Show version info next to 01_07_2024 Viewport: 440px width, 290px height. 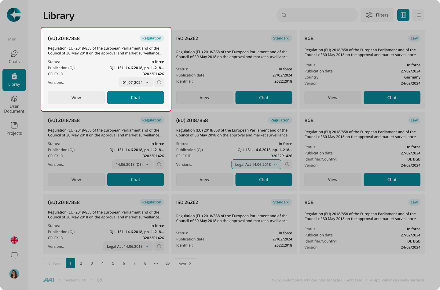tap(159, 82)
